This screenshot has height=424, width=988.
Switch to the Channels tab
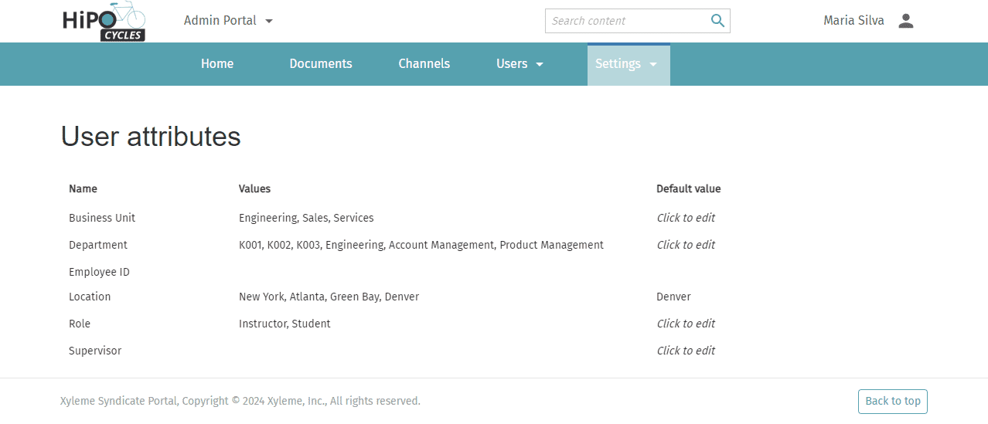[424, 64]
